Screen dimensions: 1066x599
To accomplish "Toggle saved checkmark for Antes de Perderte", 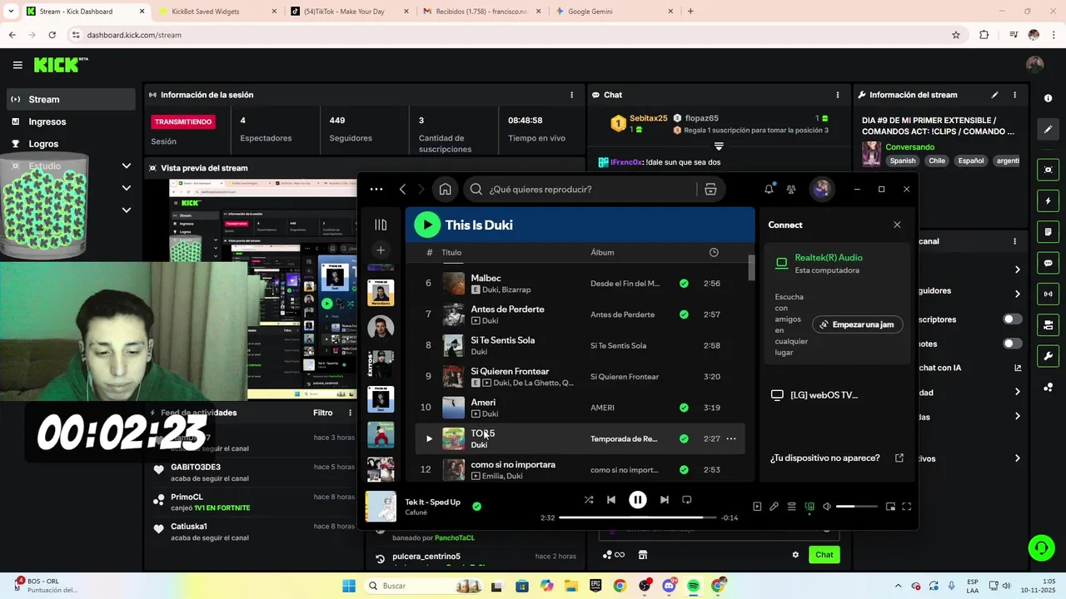I will click(x=684, y=314).
